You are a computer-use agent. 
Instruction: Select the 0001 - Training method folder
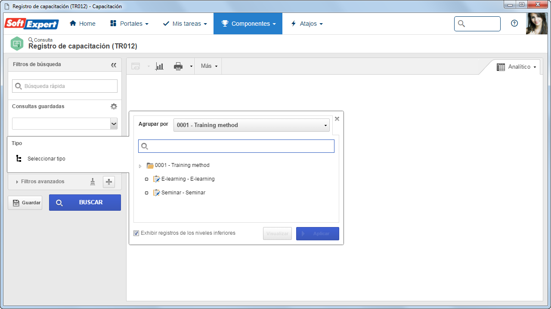tap(178, 165)
